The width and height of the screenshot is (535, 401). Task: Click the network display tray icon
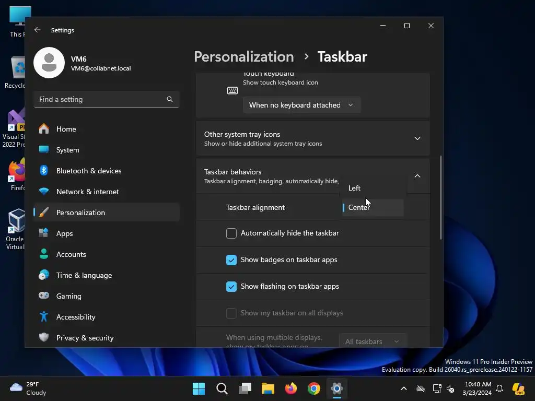437,388
